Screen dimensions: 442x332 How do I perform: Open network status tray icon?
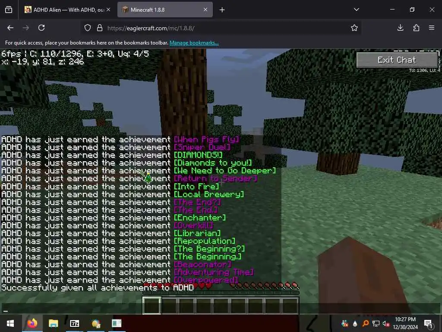click(376, 323)
